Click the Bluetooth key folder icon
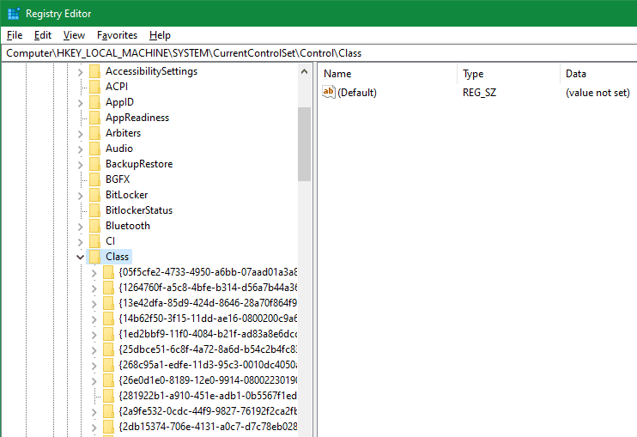This screenshot has width=637, height=437. (94, 226)
